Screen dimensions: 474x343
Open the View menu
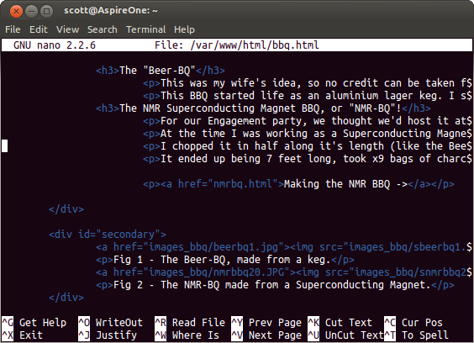(x=67, y=29)
